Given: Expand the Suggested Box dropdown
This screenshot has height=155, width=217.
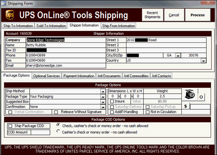Looking at the screenshot, I should [x=103, y=102].
